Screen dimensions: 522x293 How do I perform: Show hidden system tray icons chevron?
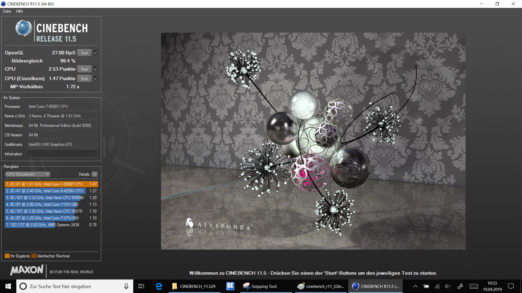pyautogui.click(x=415, y=286)
